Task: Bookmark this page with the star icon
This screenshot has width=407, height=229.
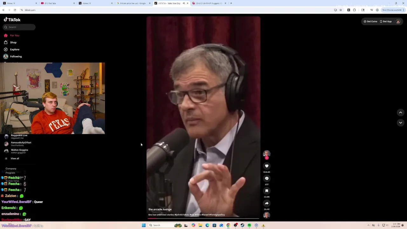Action: point(341,10)
